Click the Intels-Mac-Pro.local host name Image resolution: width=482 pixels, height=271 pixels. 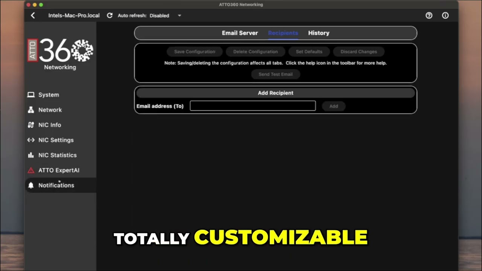(x=74, y=15)
